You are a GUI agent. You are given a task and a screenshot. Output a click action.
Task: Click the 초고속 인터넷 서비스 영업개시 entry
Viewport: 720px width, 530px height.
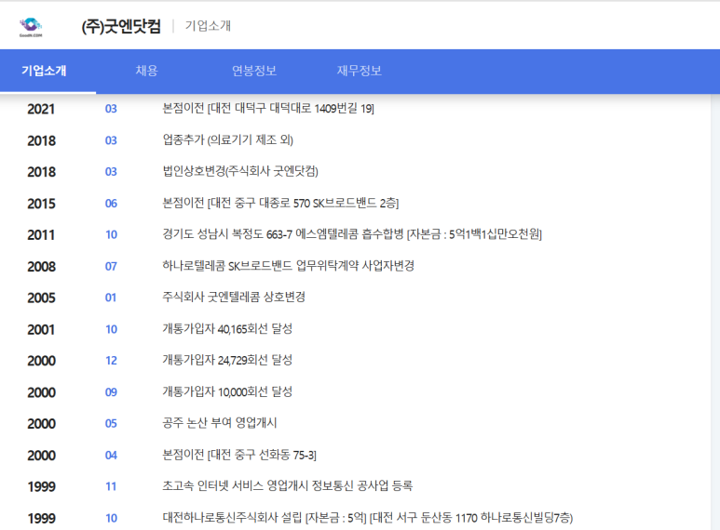point(288,486)
